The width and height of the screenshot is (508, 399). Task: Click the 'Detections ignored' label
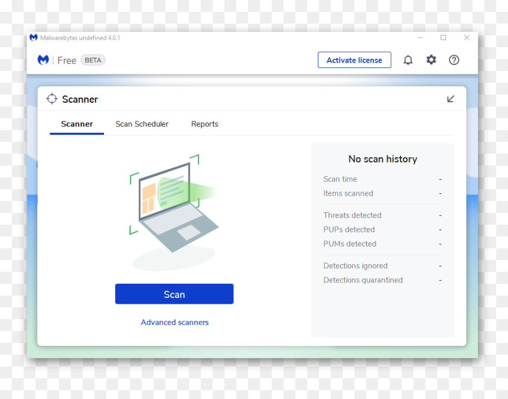click(356, 266)
